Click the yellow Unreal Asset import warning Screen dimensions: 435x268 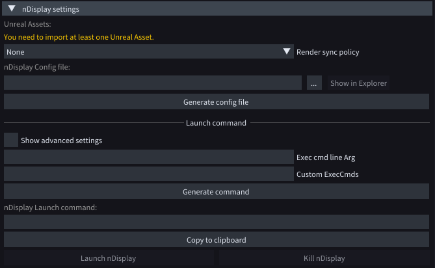(x=79, y=37)
